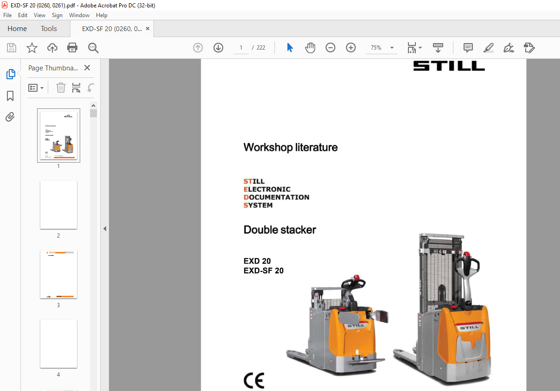Open thumbnail options dropdown menu

[36, 88]
